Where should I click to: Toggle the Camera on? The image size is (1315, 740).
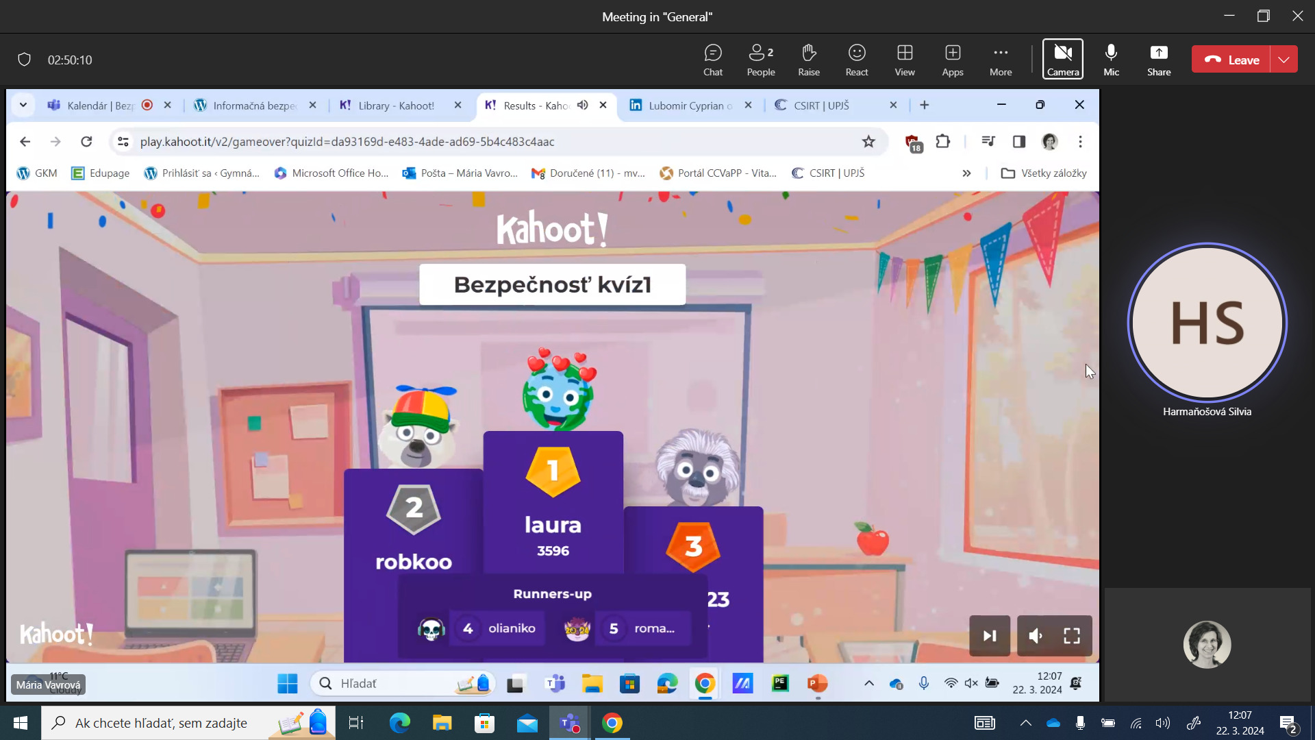click(1062, 60)
